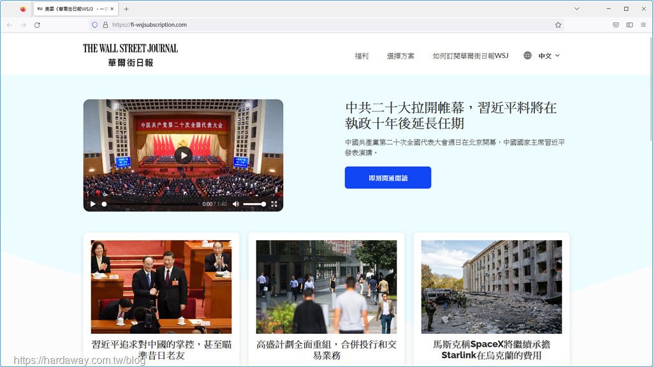The image size is (653, 367).
Task: Bookmark this page with the star icon
Action: coord(558,25)
